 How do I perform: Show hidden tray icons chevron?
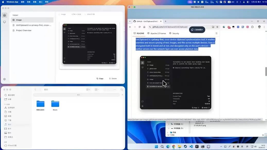point(221,146)
